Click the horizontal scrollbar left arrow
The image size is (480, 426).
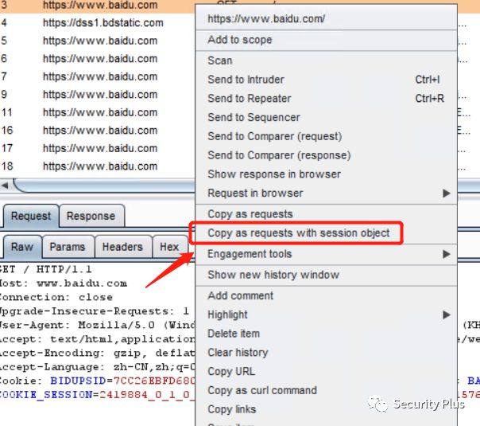(6, 186)
